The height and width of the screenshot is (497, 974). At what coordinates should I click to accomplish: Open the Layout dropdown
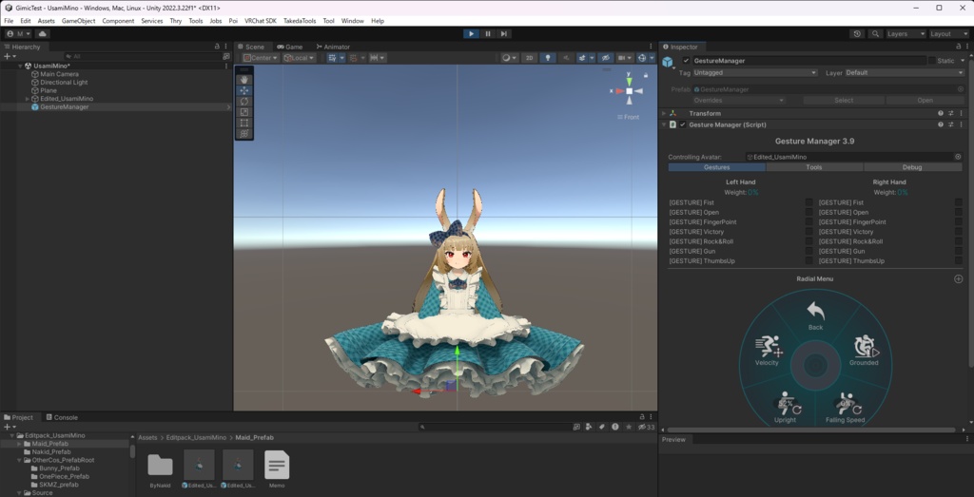tap(948, 33)
